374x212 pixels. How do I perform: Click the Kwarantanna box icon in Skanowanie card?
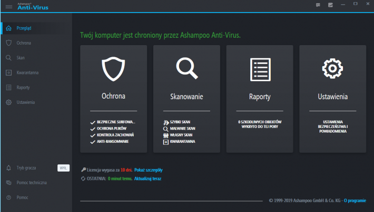coord(166,142)
